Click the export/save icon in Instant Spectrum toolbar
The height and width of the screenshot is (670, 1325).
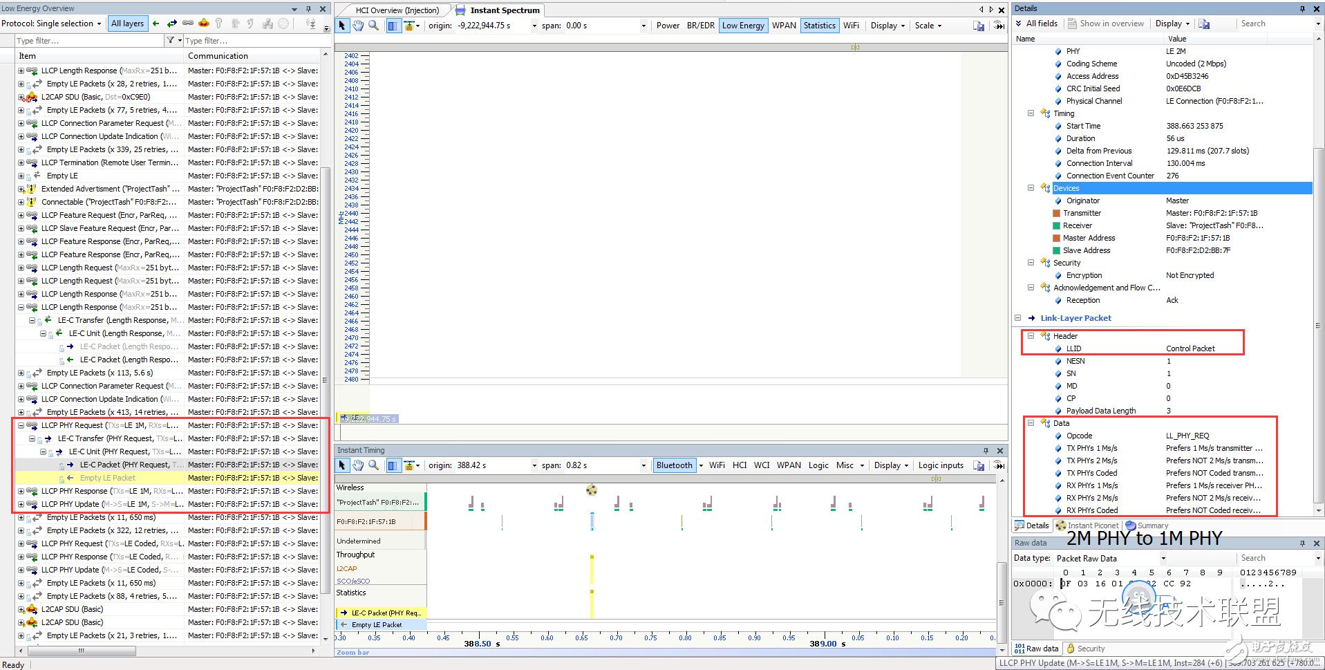(979, 26)
